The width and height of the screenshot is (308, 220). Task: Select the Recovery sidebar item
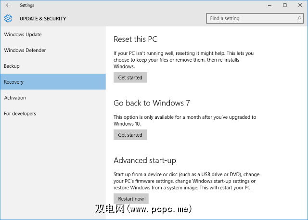(13, 82)
